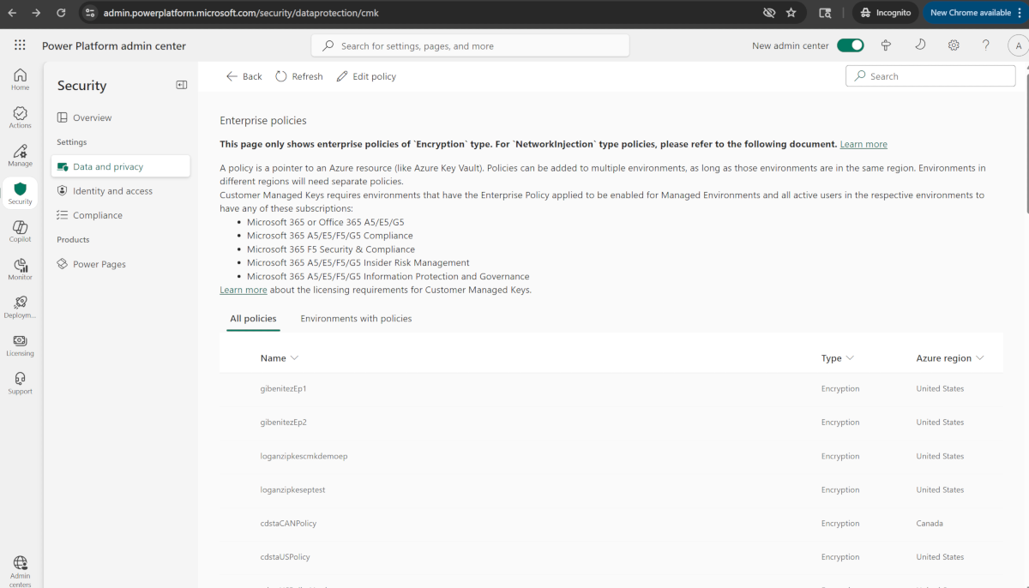This screenshot has height=588, width=1029.
Task: Disable the New admin center toggle
Action: click(850, 45)
